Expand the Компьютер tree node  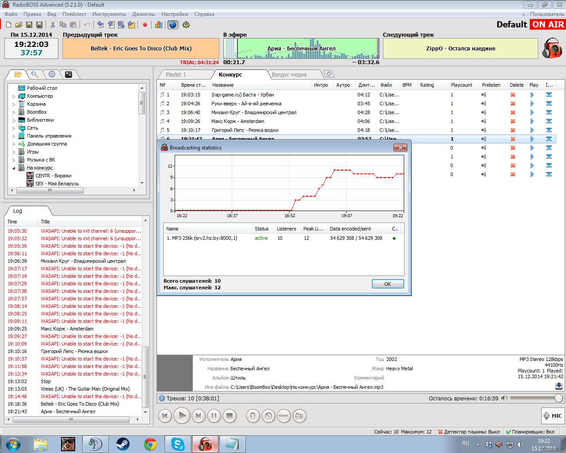[14, 96]
